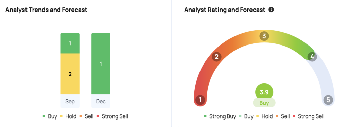
Task: Select the green Buy segment of Sep bar
Action: pyautogui.click(x=70, y=43)
